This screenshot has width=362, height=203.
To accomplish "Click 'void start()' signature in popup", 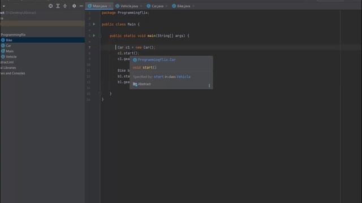I will point(145,68).
